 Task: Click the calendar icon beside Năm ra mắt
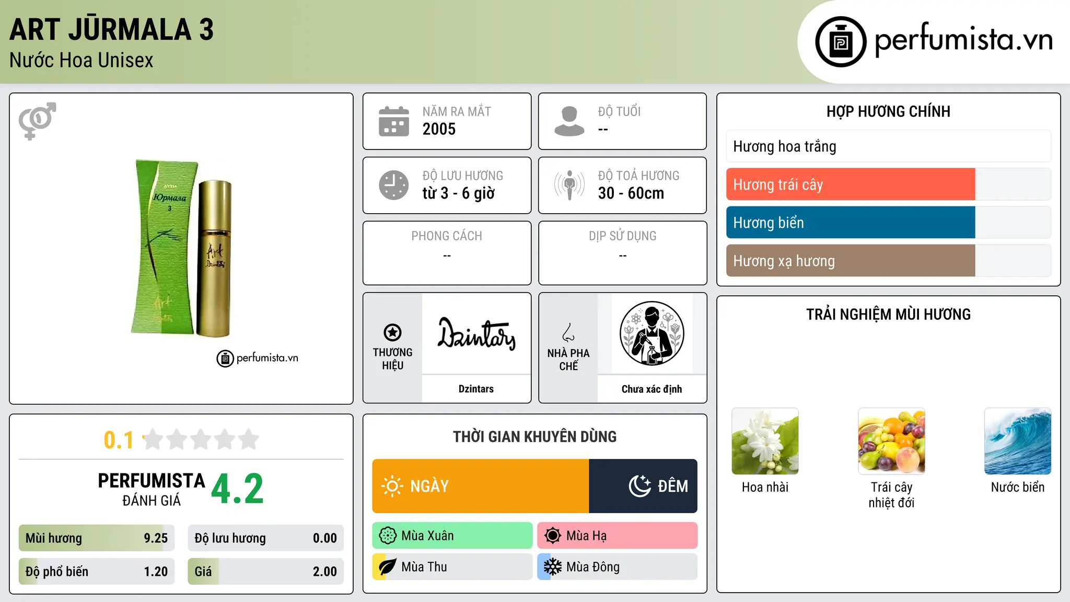click(x=394, y=121)
